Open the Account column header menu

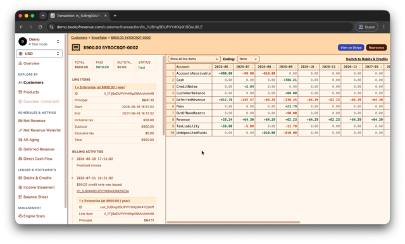click(x=209, y=67)
